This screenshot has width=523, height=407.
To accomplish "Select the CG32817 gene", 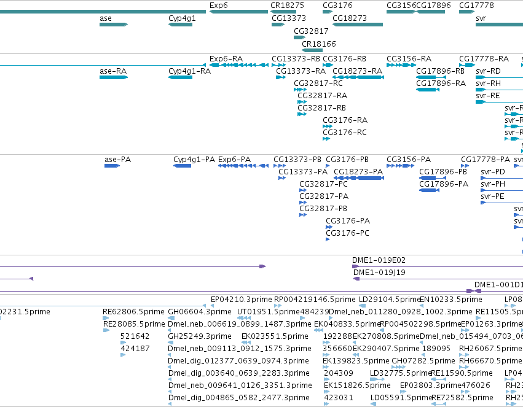I will pyautogui.click(x=299, y=37).
